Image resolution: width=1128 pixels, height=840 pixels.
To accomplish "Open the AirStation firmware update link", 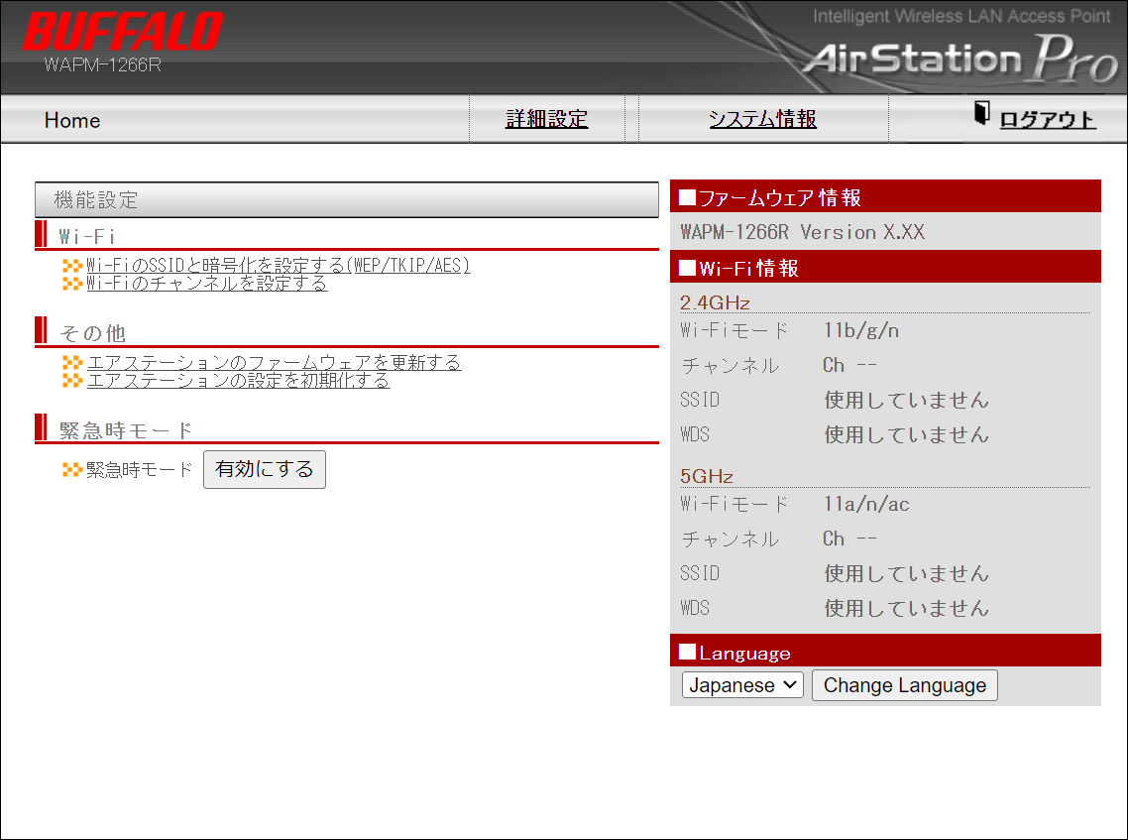I will coord(274,362).
